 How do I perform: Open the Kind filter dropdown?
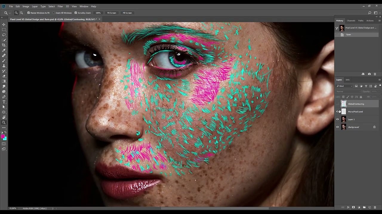[x=345, y=86]
